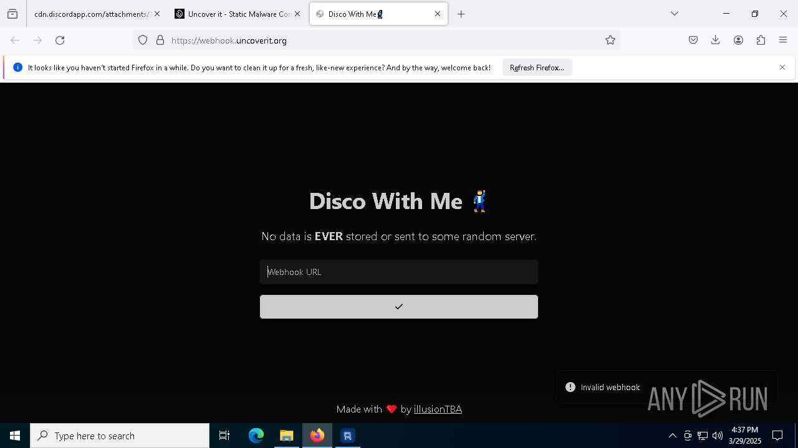This screenshot has width=798, height=448.
Task: Switch to Uncover it Static Malware tab
Action: pyautogui.click(x=238, y=14)
